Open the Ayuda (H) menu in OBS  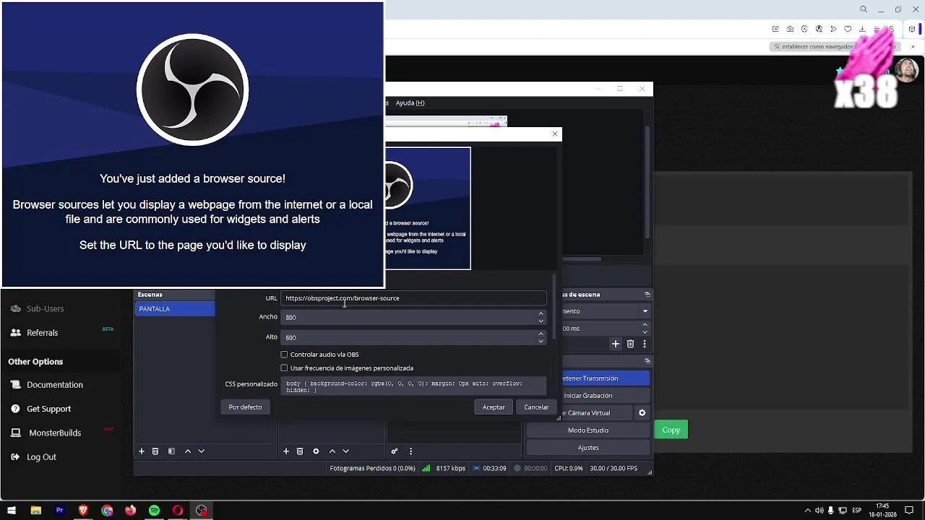pos(410,103)
